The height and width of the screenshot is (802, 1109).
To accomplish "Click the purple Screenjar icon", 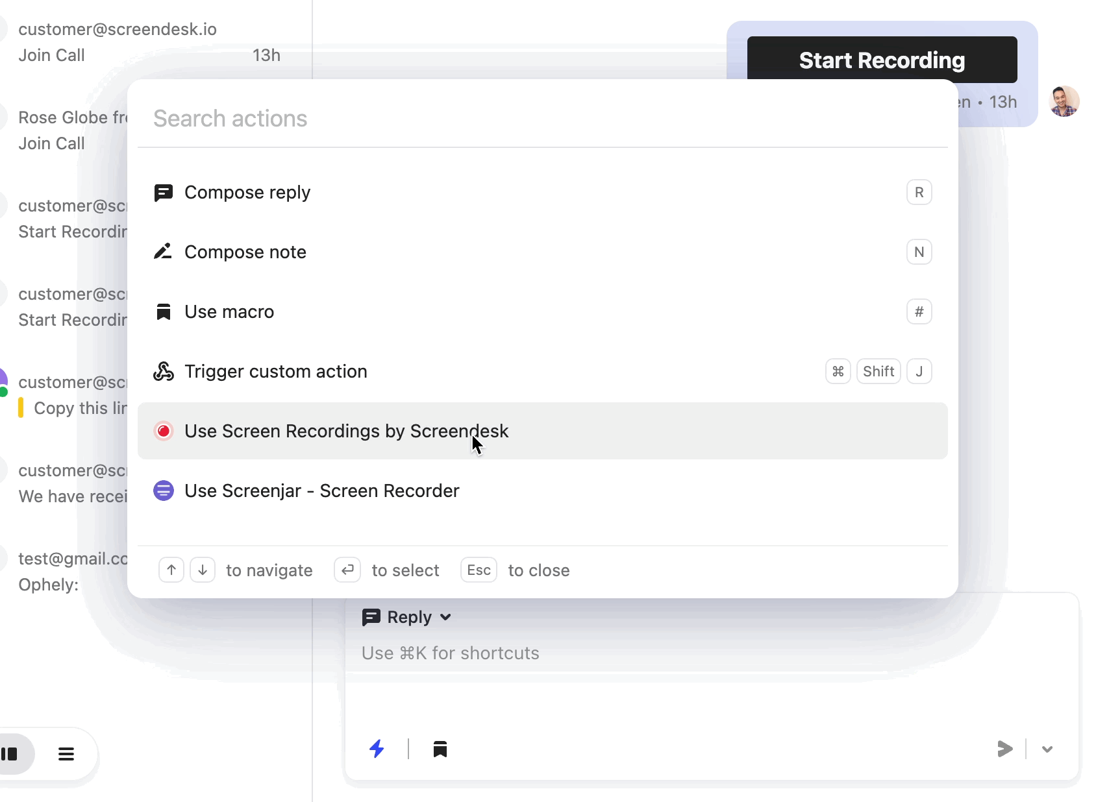I will coord(163,491).
